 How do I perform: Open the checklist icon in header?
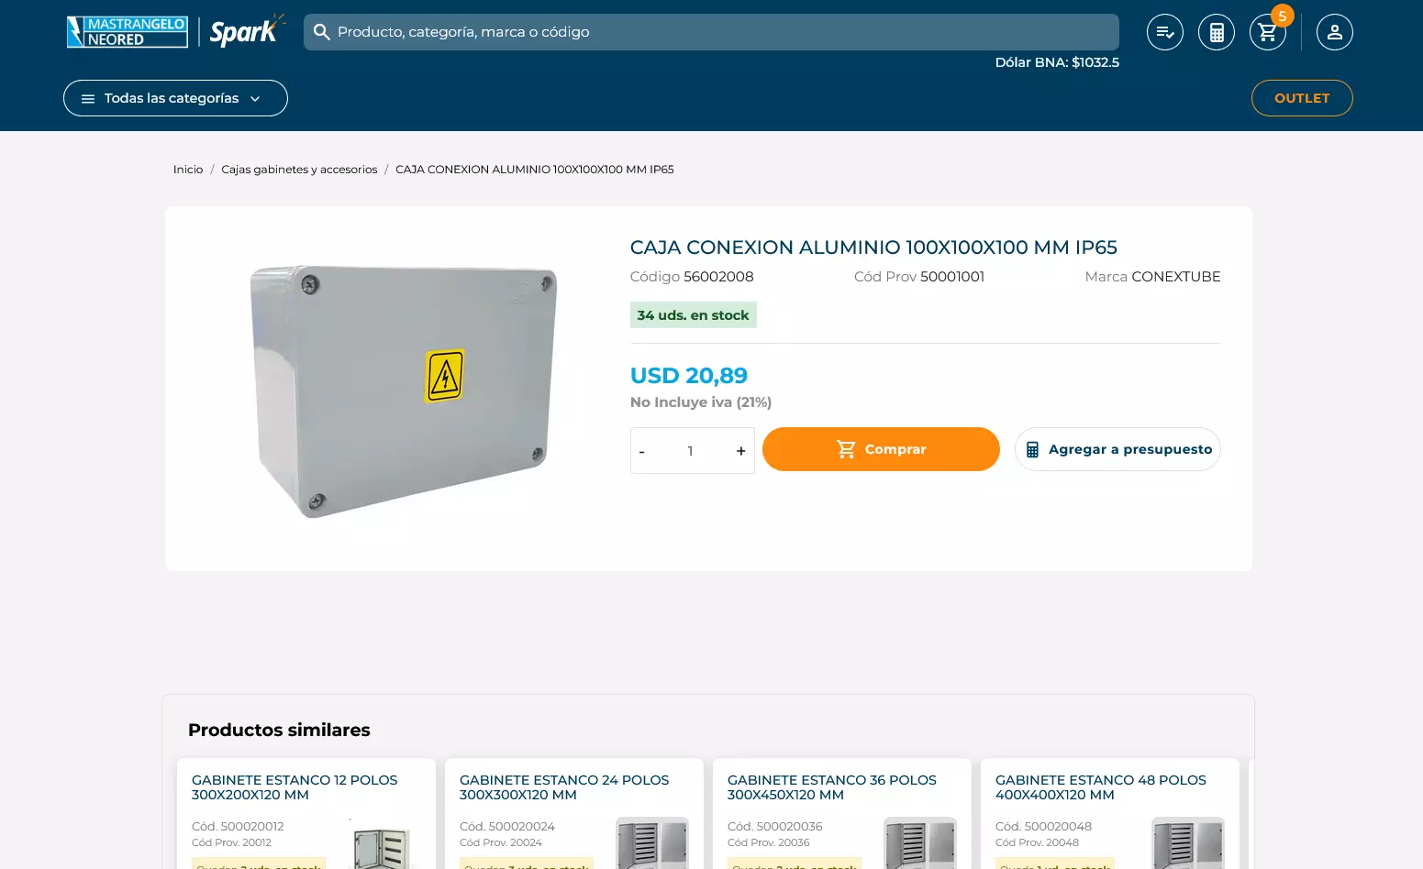pos(1165,32)
